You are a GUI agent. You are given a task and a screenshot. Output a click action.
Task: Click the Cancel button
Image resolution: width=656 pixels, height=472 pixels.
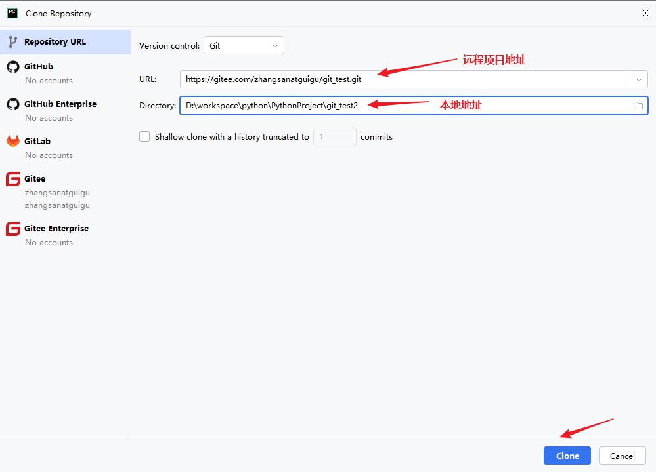click(x=622, y=456)
